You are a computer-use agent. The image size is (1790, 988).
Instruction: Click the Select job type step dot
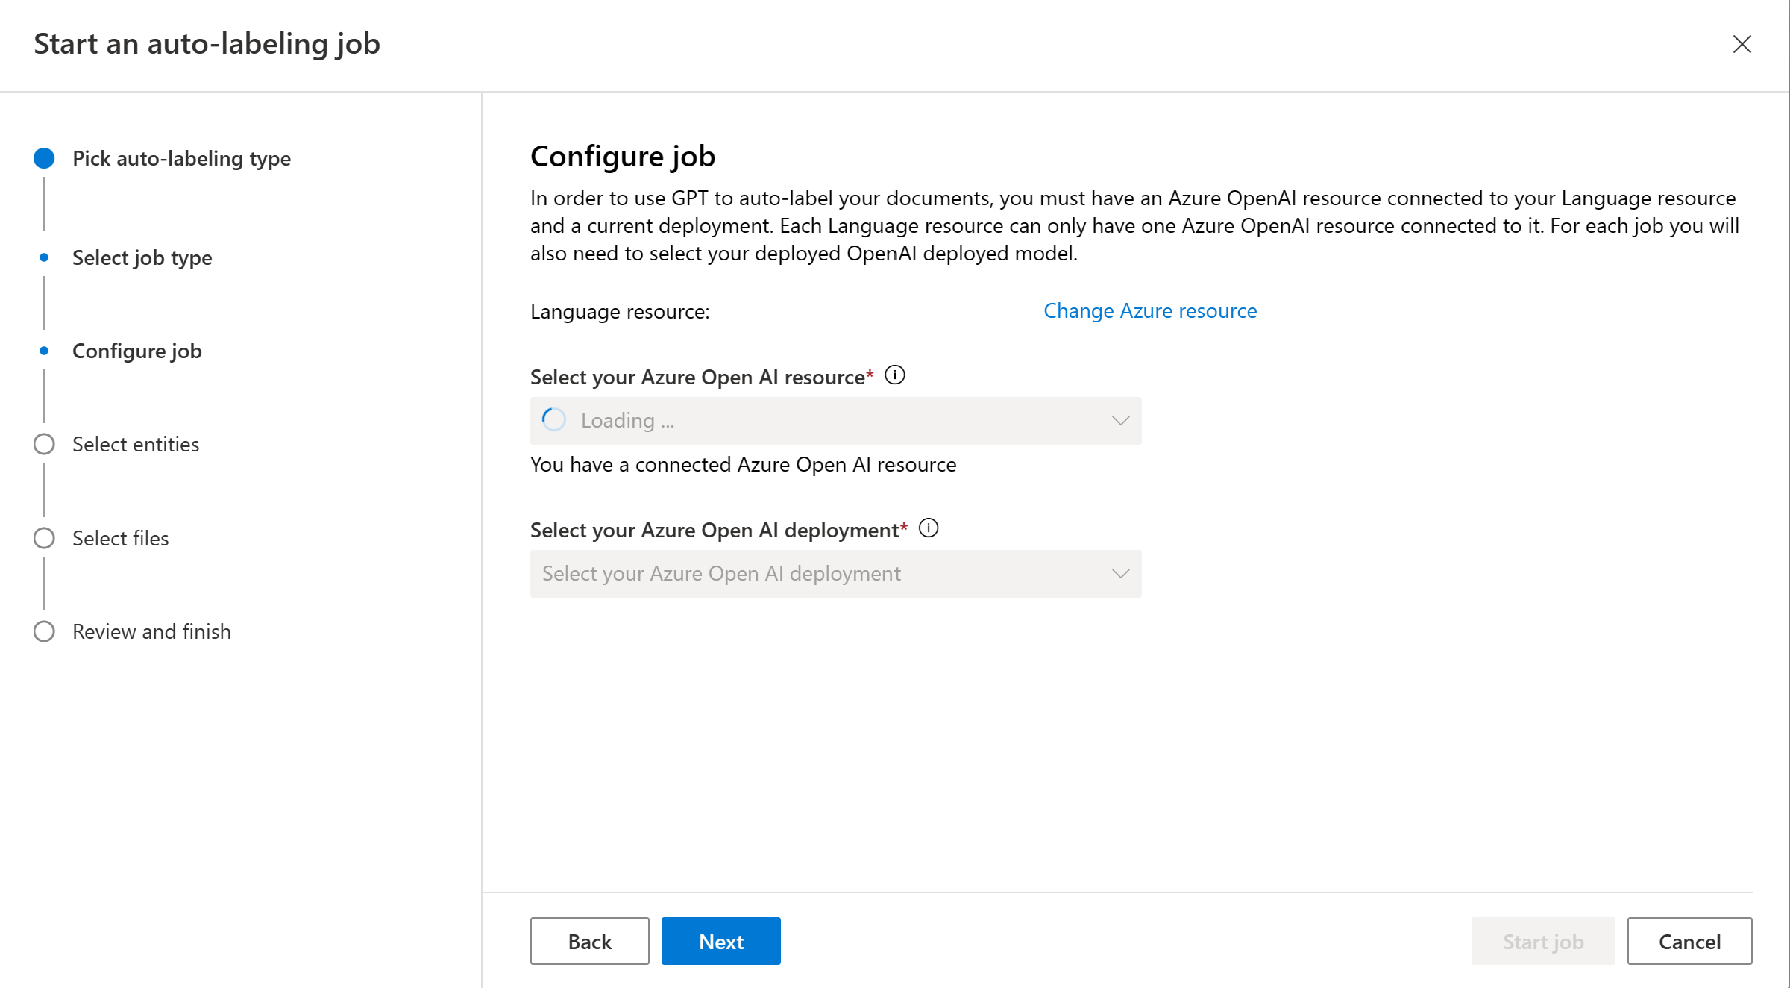coord(44,257)
